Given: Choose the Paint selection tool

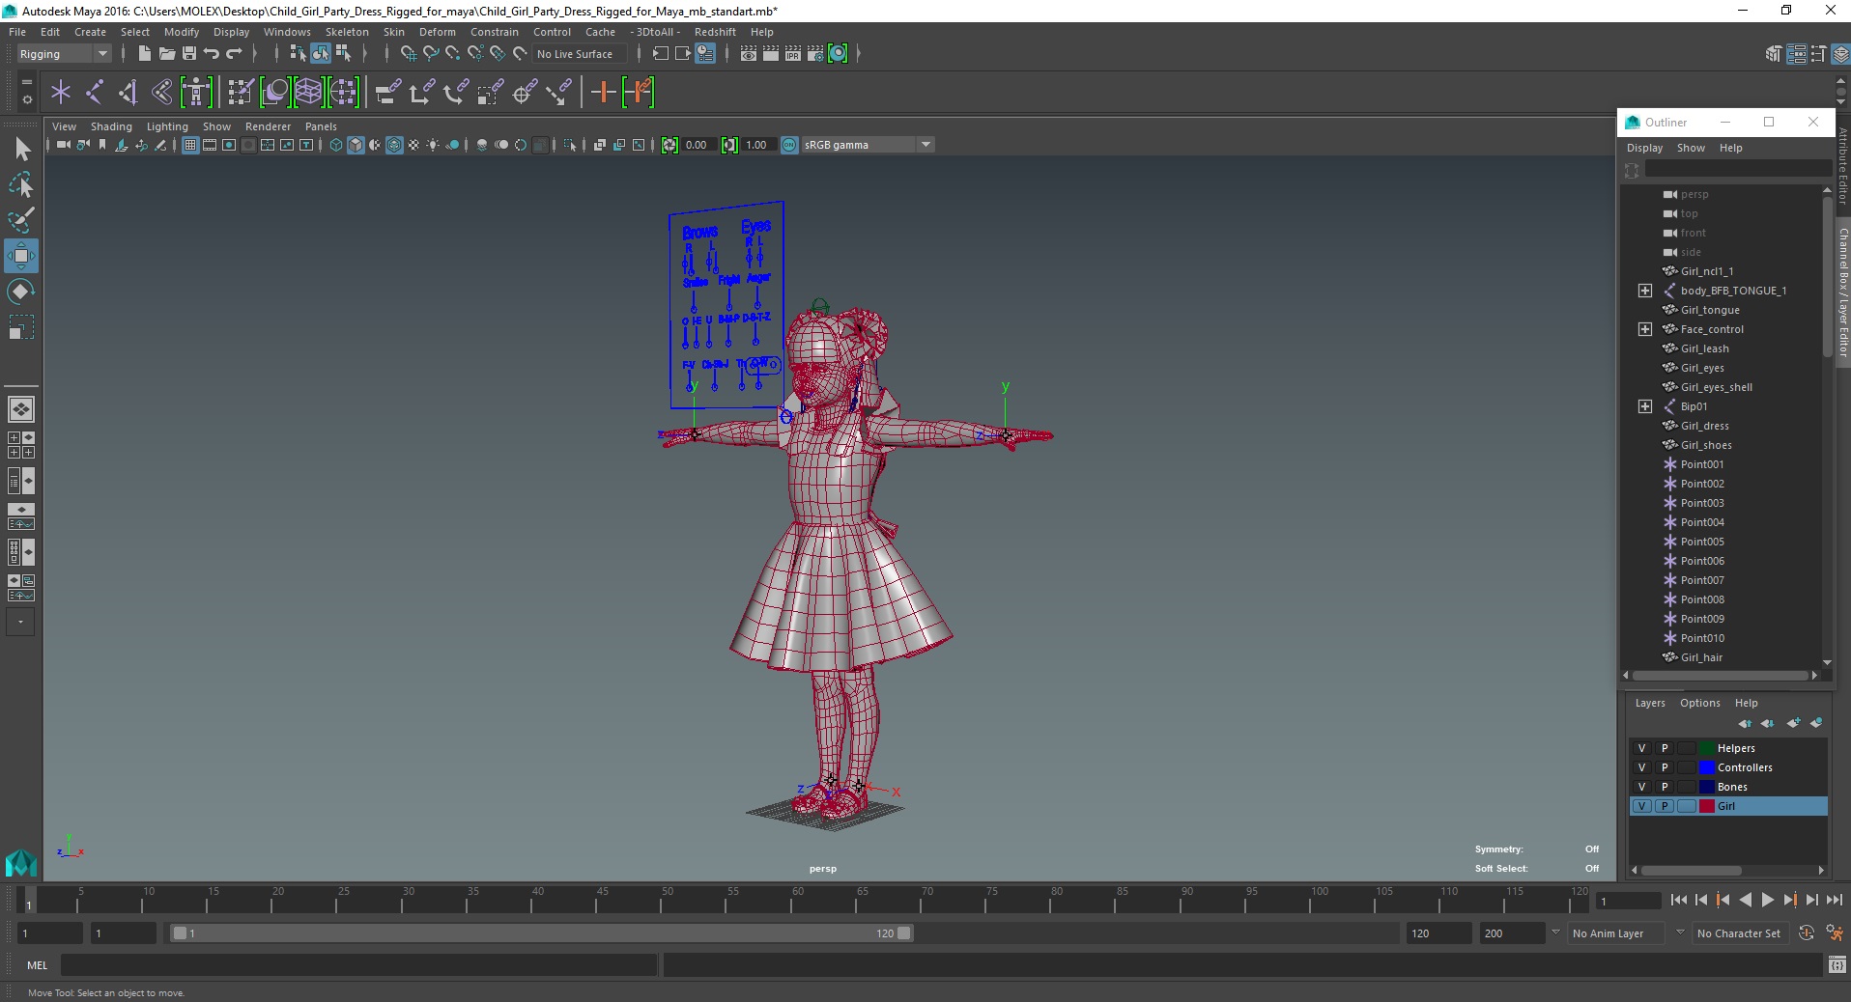Looking at the screenshot, I should tap(21, 220).
